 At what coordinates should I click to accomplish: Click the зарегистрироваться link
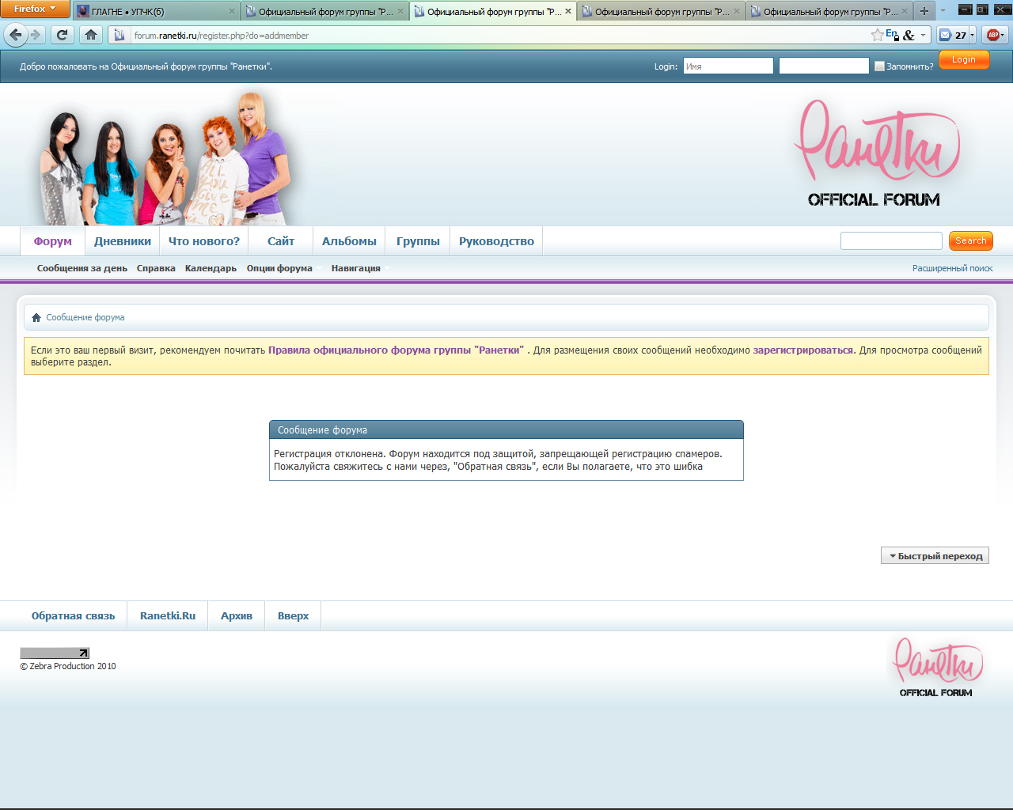tap(803, 350)
